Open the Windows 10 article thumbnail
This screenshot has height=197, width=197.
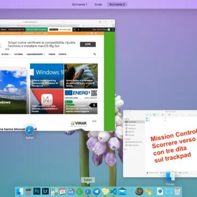(47, 76)
